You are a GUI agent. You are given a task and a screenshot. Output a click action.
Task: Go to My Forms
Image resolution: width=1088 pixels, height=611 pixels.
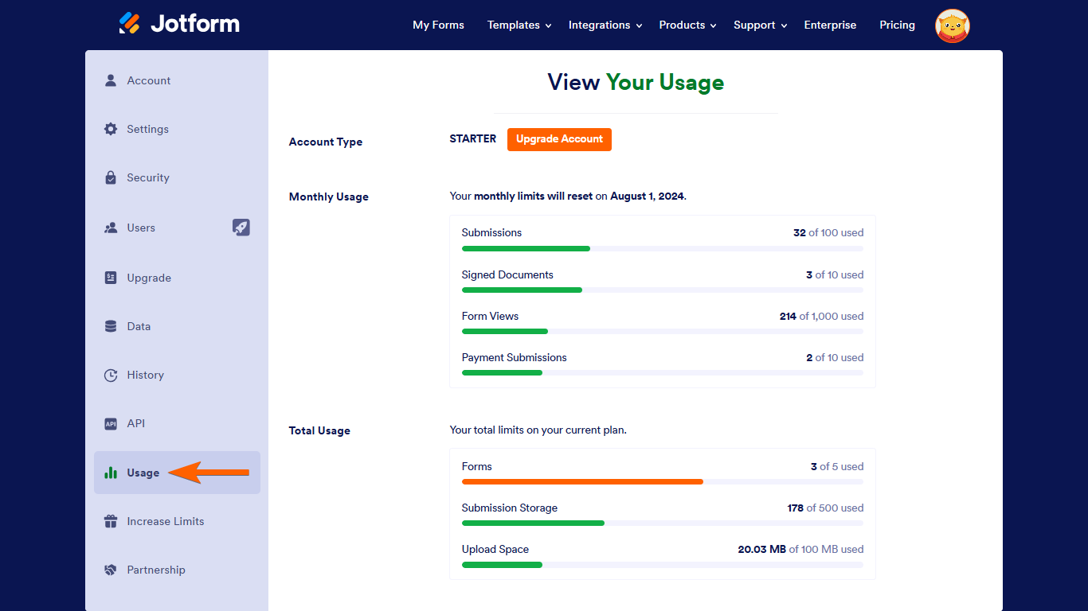point(438,25)
